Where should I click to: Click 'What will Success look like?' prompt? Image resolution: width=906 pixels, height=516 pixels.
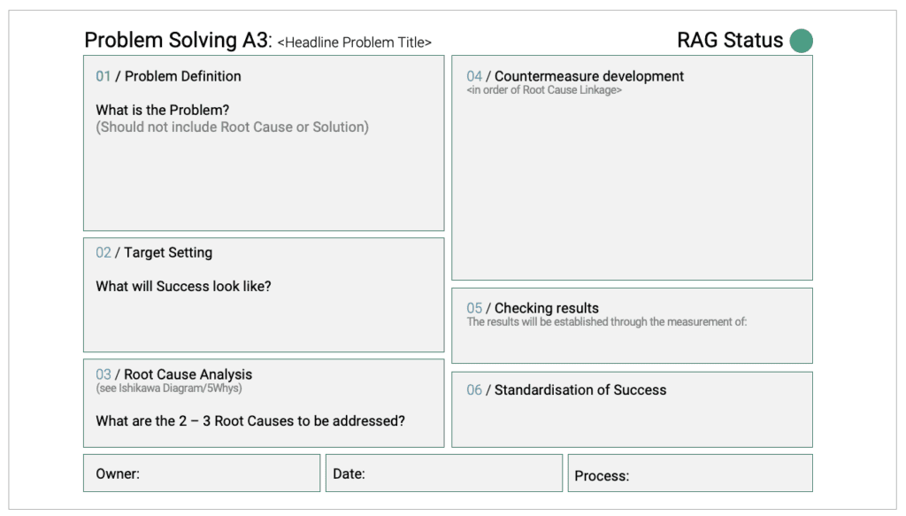[183, 286]
